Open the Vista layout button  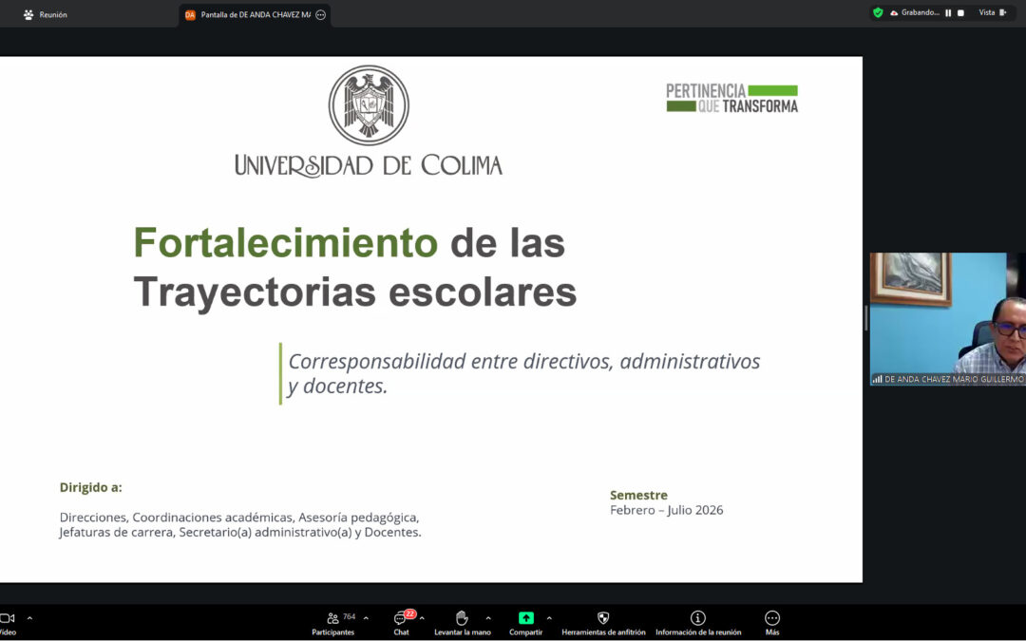[x=992, y=13]
